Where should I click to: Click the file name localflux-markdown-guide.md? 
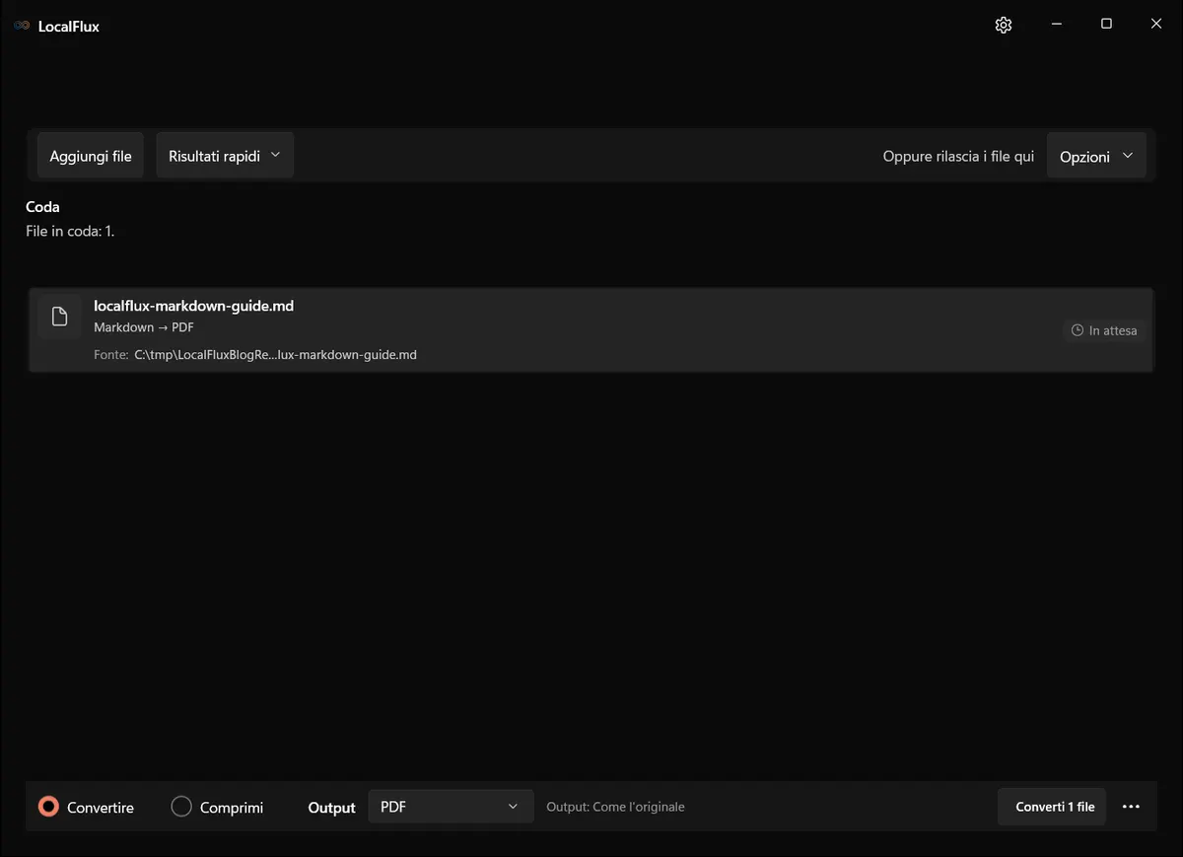coord(194,306)
